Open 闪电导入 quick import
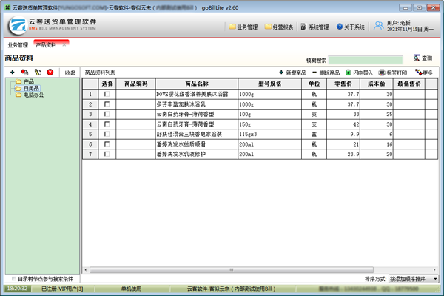 pyautogui.click(x=360, y=73)
